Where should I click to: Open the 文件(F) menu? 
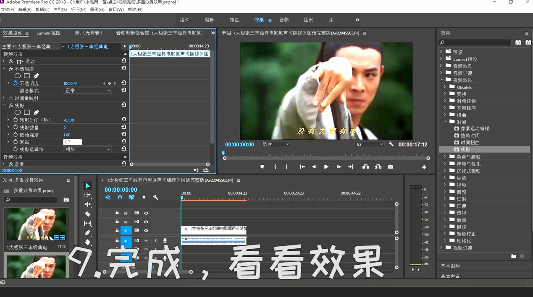point(7,10)
